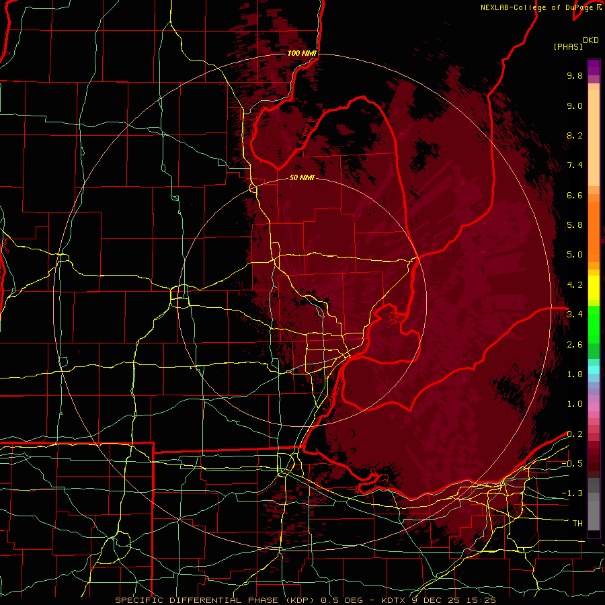This screenshot has height=605, width=605.
Task: Click the 50 NMI range ring label
Action: click(302, 177)
